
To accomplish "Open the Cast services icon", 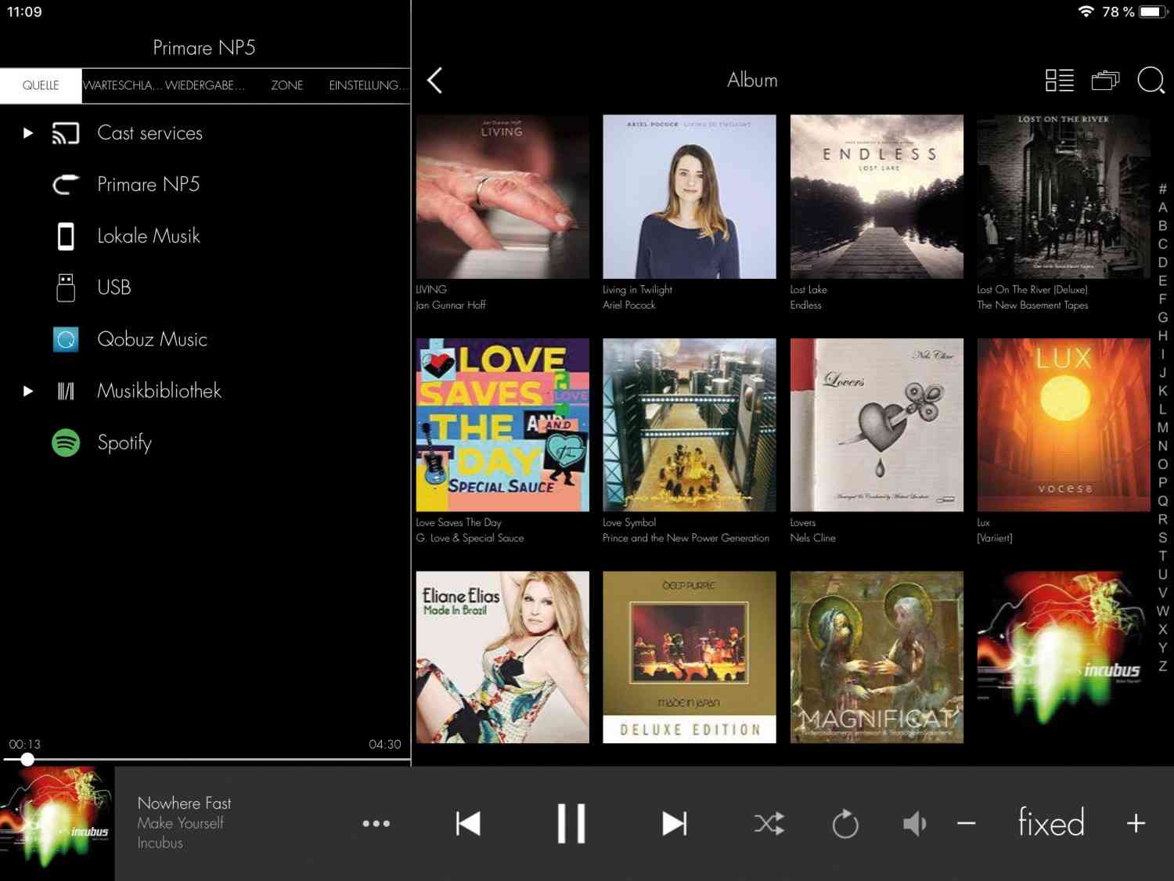I will pos(66,133).
